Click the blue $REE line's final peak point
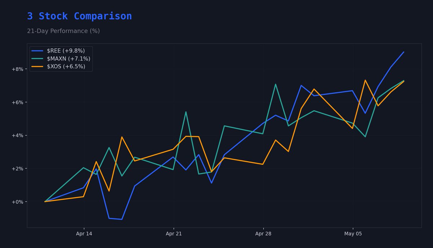The width and height of the screenshot is (433, 248). pos(404,52)
